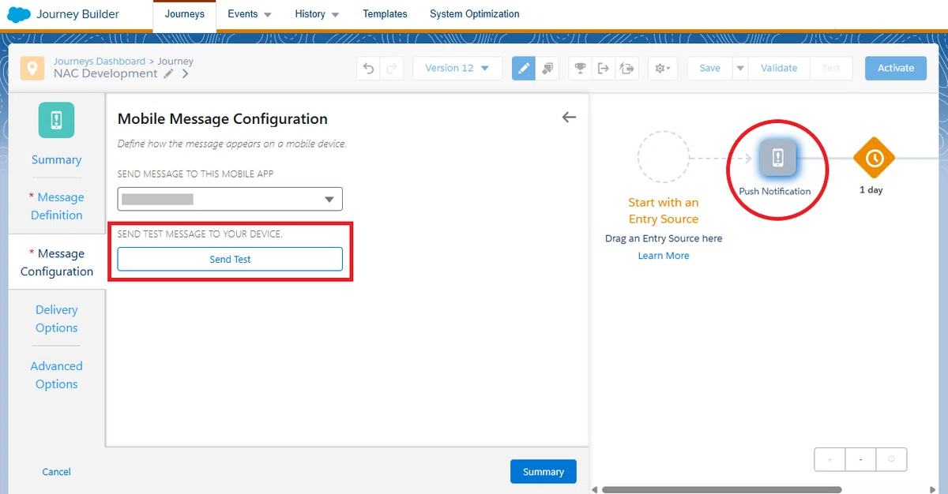Click the multi-select copy mode icon
948x494 pixels.
[x=547, y=68]
